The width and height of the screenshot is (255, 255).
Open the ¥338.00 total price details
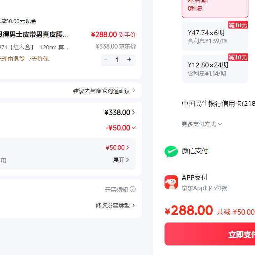pos(119,112)
